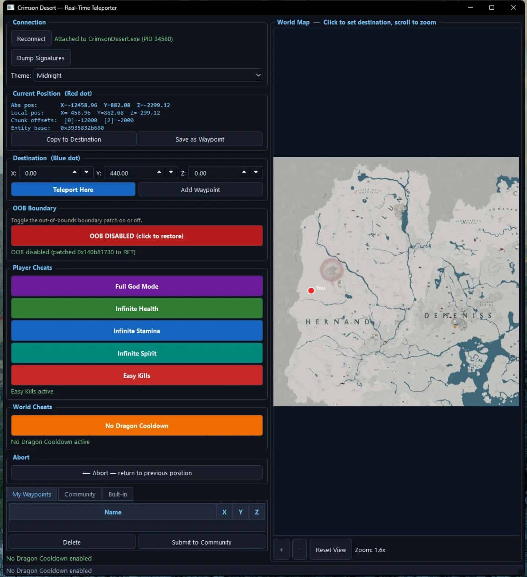Viewport: 527px width, 577px height.
Task: Increment destination Y value arrow
Action: tap(159, 172)
